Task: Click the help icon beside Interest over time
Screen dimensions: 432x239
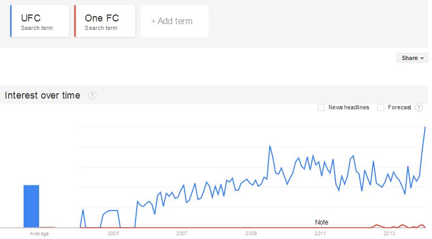Action: 92,95
